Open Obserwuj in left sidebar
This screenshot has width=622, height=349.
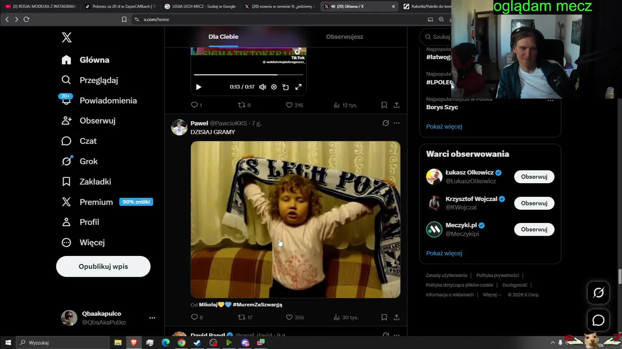pyautogui.click(x=88, y=121)
